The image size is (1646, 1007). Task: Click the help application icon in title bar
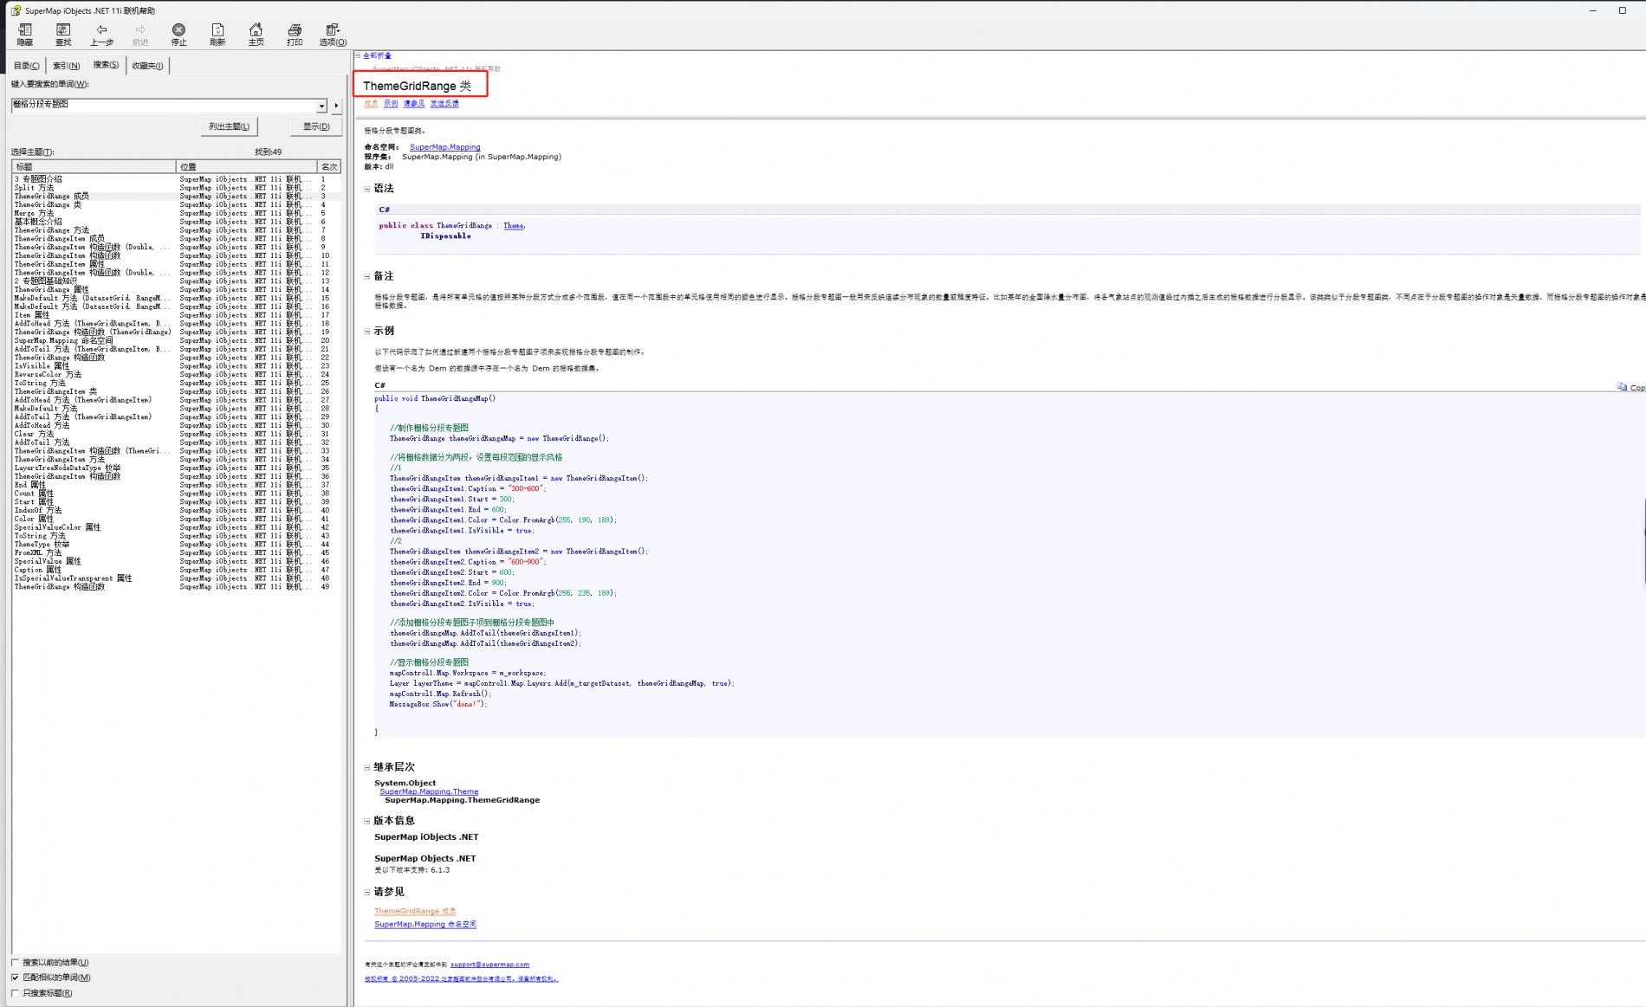point(16,10)
